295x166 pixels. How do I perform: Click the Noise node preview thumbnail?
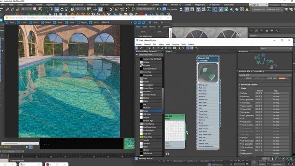[175, 130]
